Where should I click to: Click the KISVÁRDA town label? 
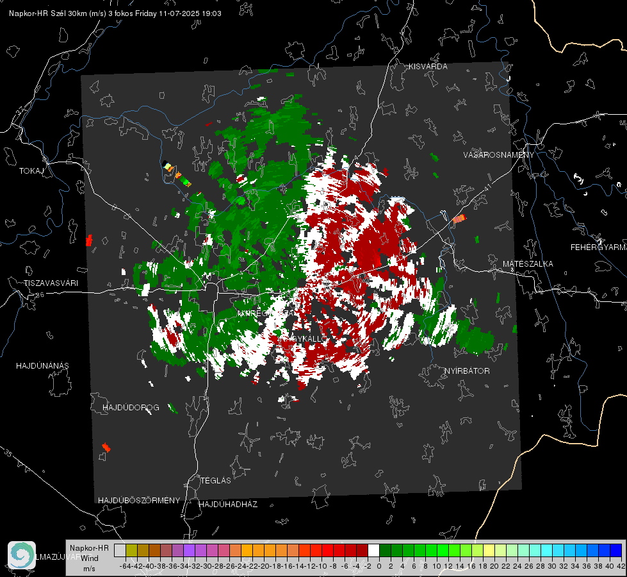tap(428, 67)
